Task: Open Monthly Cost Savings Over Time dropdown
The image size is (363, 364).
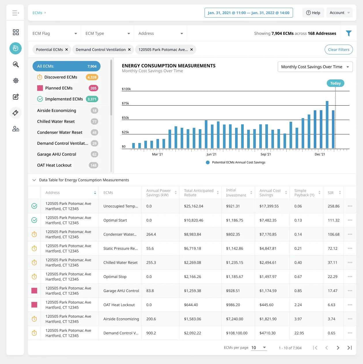Action: point(315,67)
